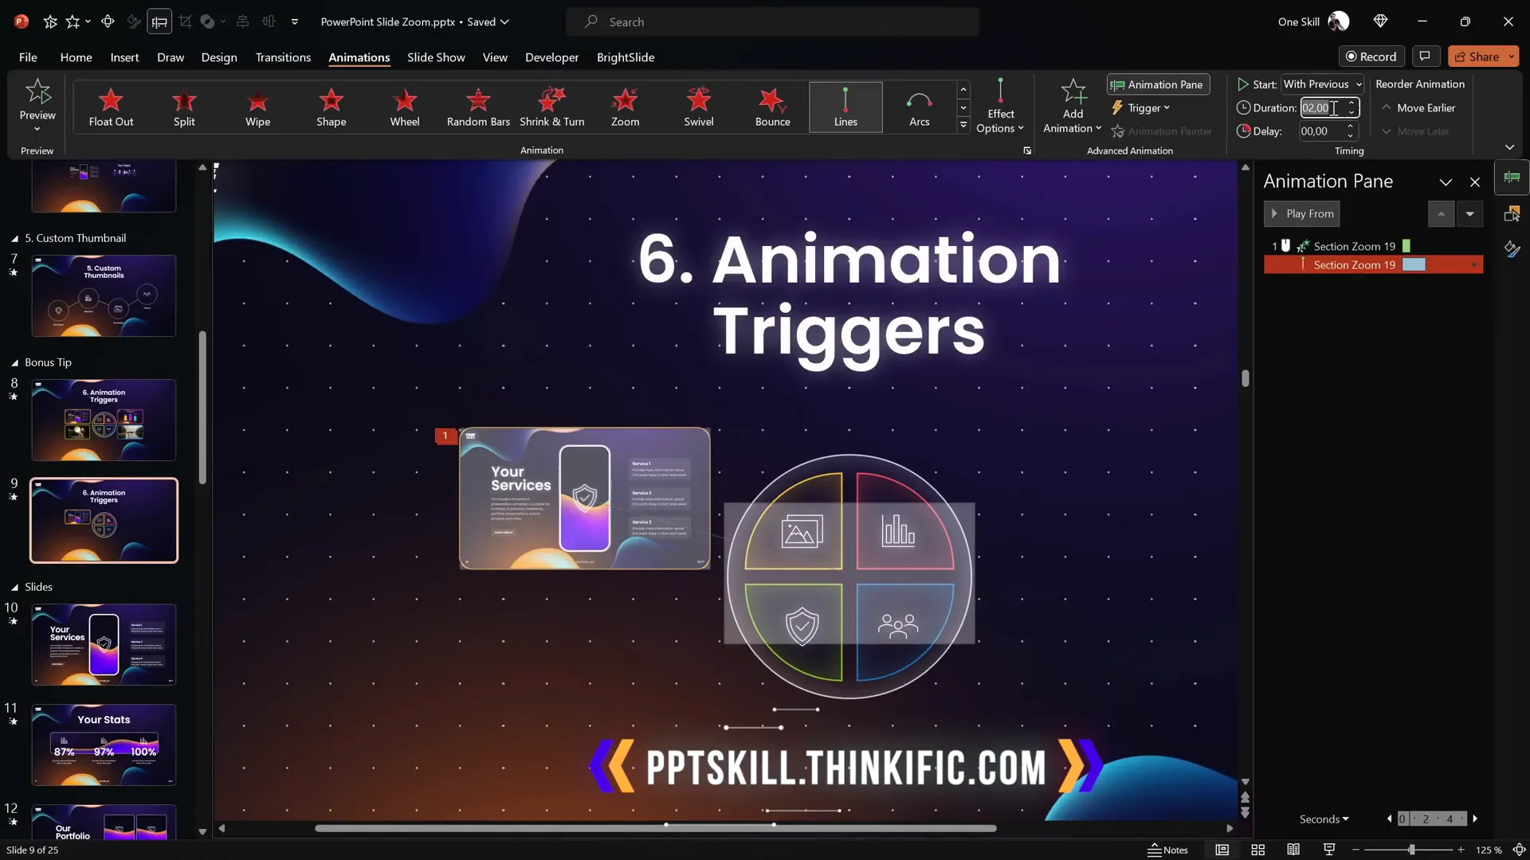This screenshot has width=1530, height=860.
Task: Open the BrightSlide ribbon tab
Action: [626, 57]
